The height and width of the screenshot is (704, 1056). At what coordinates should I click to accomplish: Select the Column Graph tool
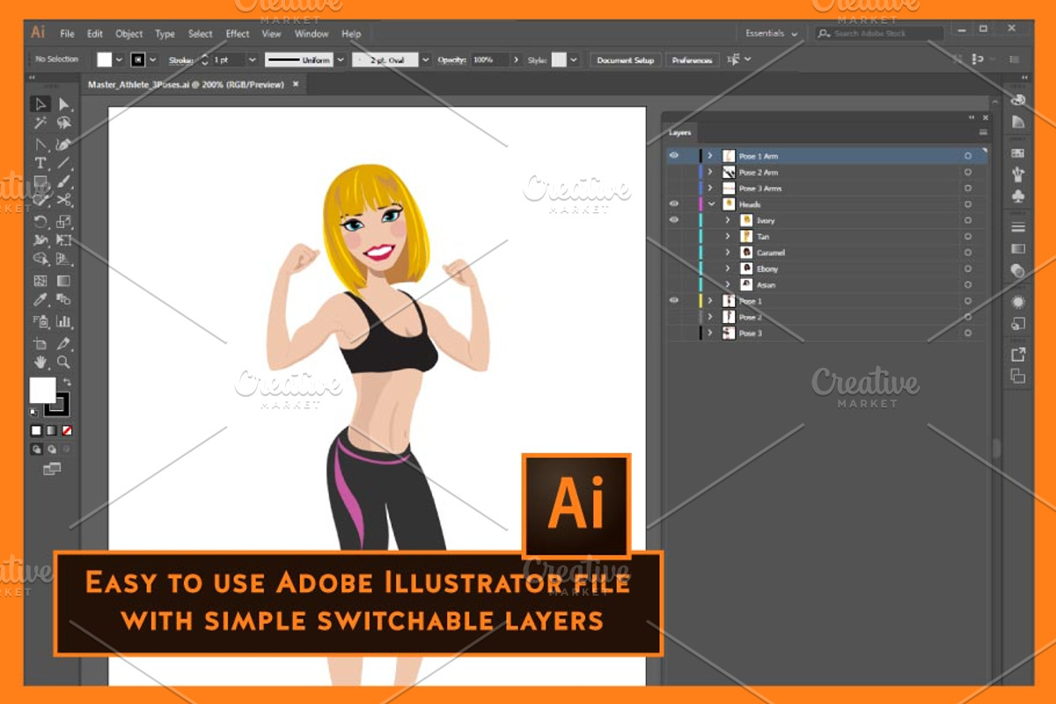64,321
